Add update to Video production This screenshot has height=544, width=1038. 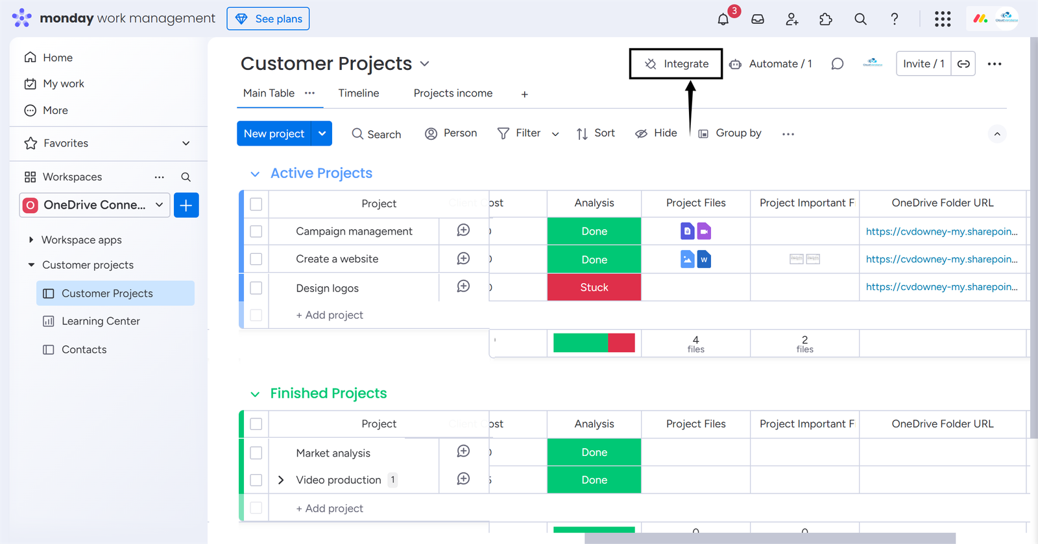463,479
